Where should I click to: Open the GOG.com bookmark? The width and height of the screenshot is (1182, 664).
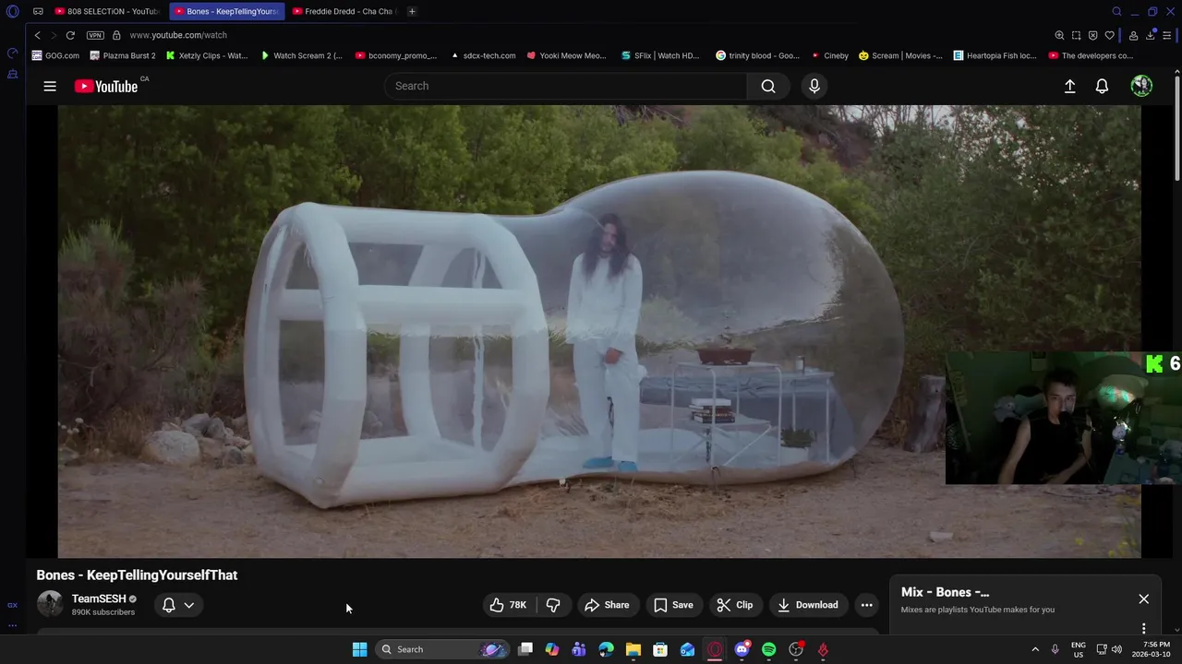(55, 55)
